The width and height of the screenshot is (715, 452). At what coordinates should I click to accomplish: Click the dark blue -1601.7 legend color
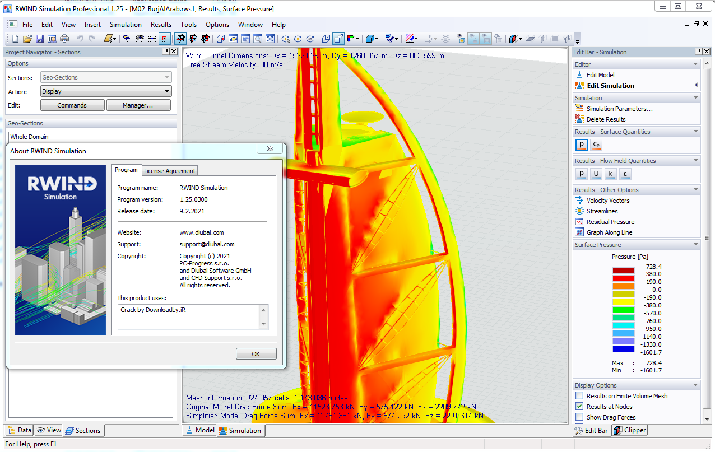(623, 348)
